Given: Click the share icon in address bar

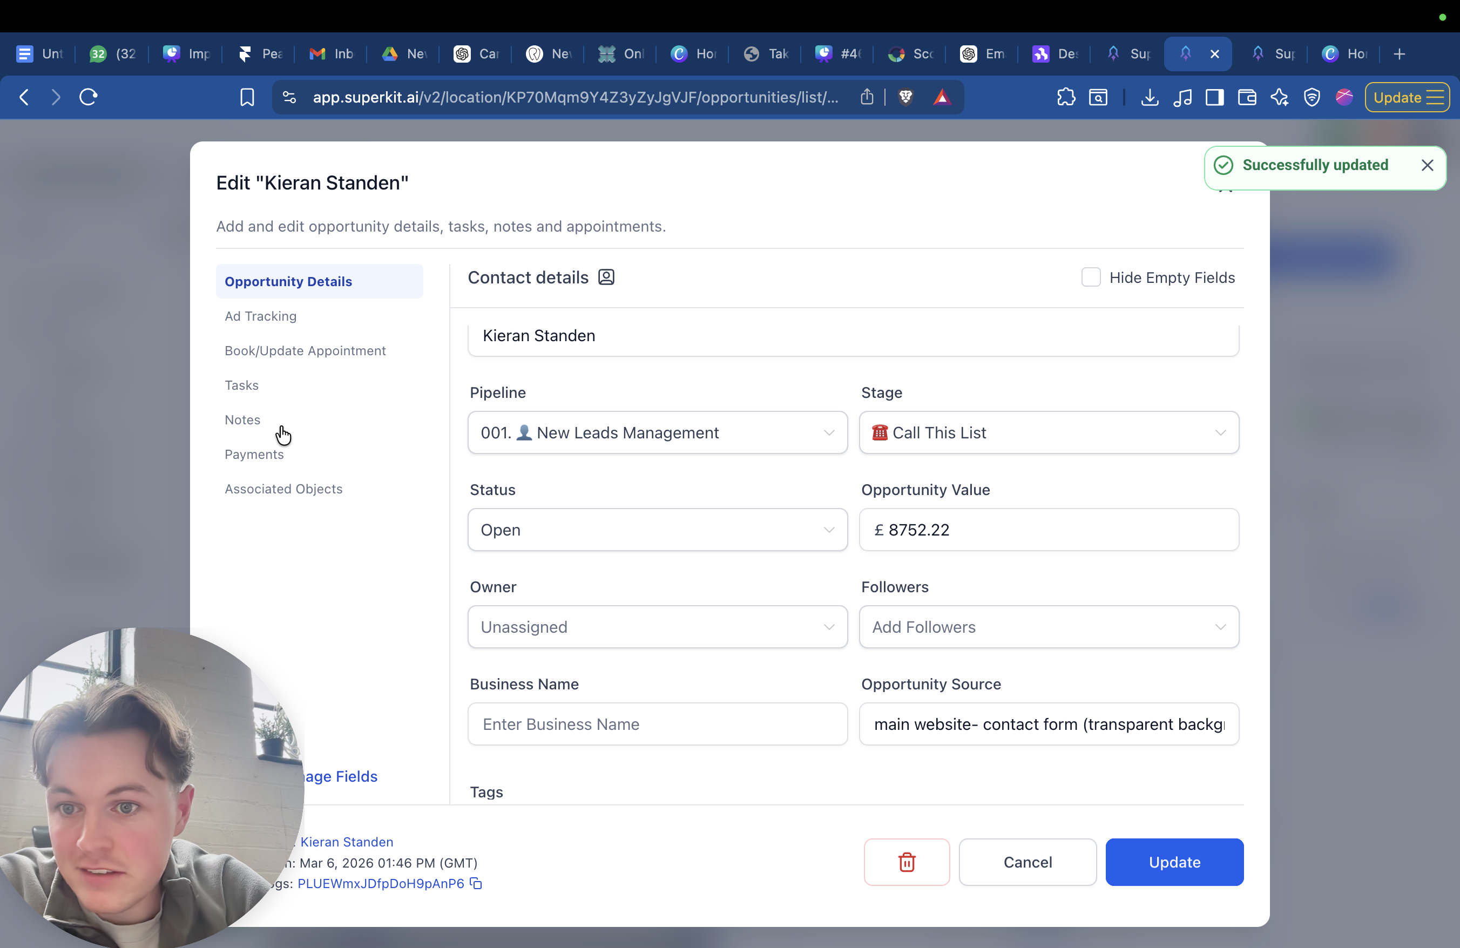Looking at the screenshot, I should [x=866, y=98].
